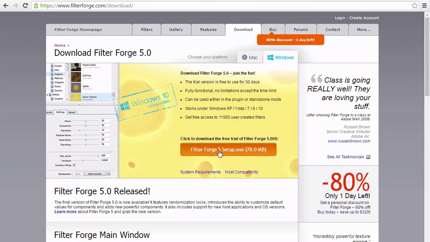
Task: Select the Download navigation tab
Action: [x=243, y=30]
